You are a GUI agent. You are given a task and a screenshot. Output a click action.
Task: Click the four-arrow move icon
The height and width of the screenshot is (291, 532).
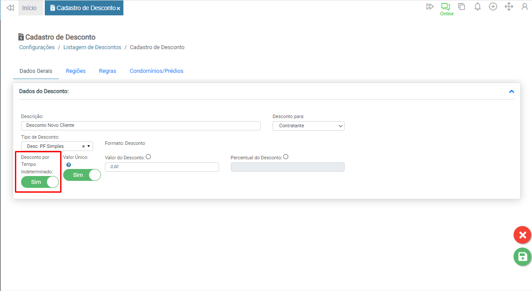(509, 7)
